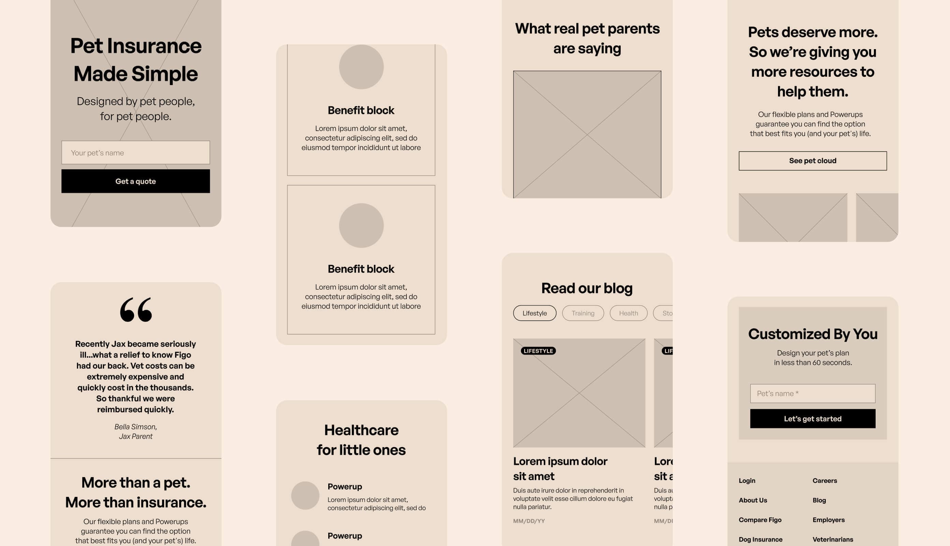Toggle the second blog category filter
This screenshot has width=950, height=546.
tap(582, 313)
